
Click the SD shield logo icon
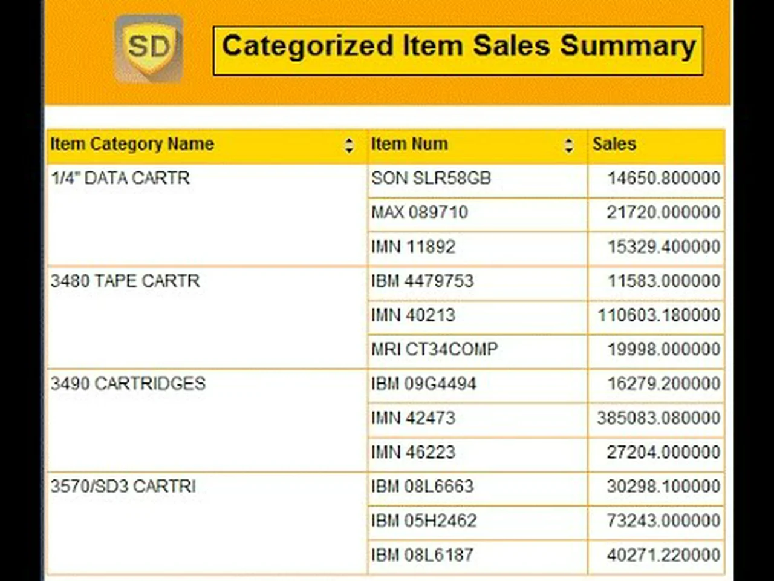coord(149,48)
